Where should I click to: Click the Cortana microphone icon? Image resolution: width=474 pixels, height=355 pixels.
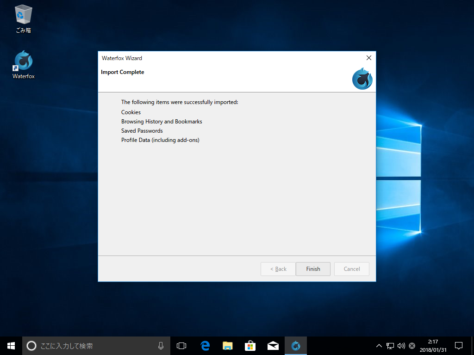pos(161,346)
